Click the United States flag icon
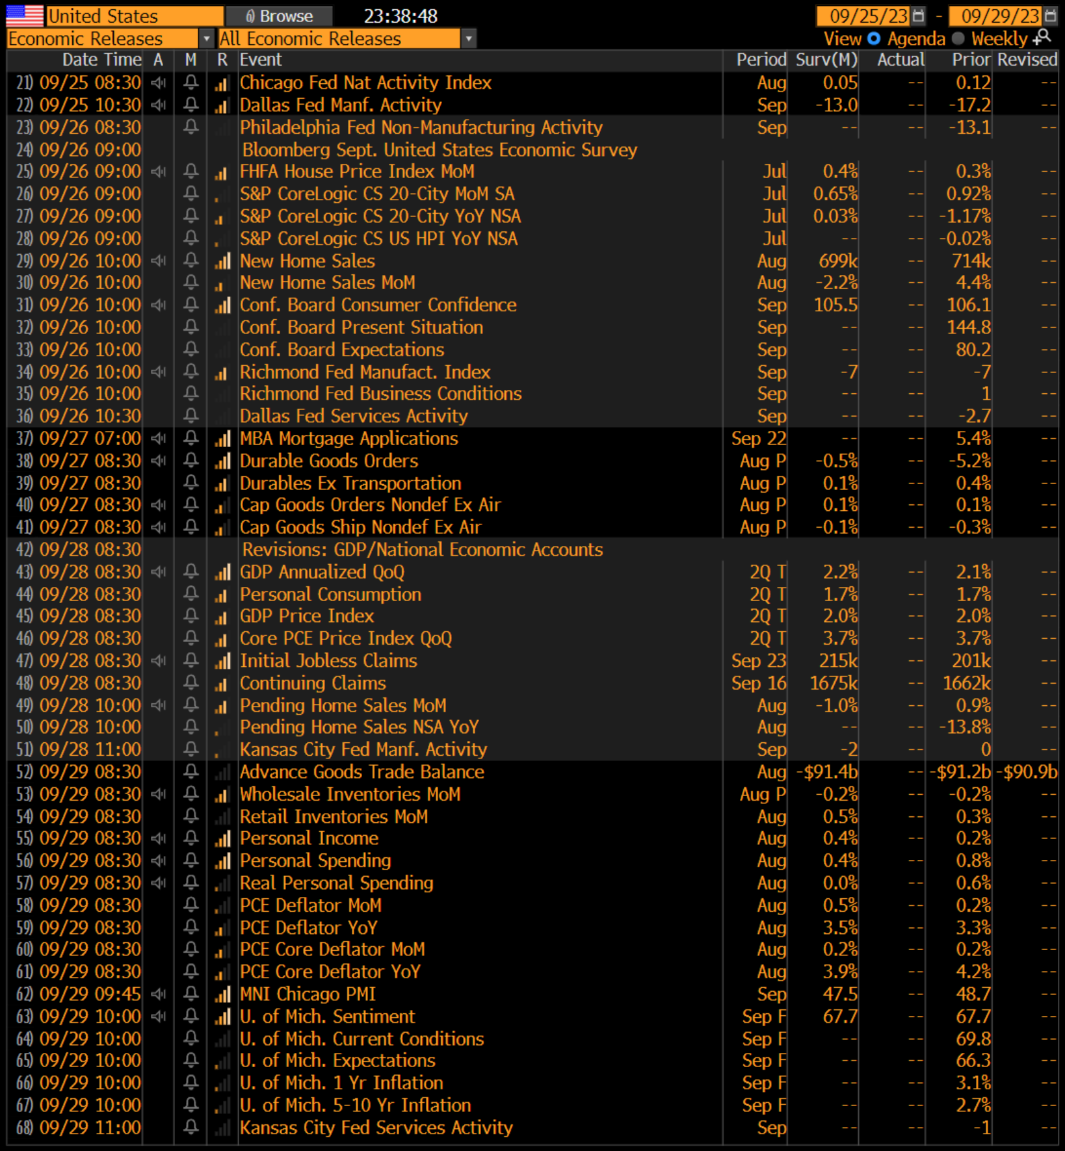This screenshot has width=1065, height=1151. (x=25, y=15)
